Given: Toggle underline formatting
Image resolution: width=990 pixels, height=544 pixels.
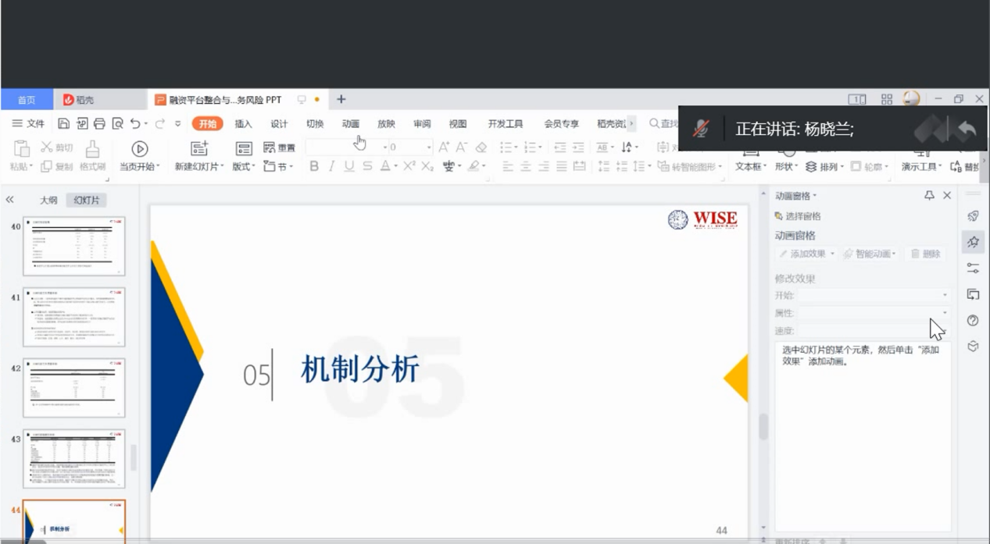Looking at the screenshot, I should [x=349, y=166].
